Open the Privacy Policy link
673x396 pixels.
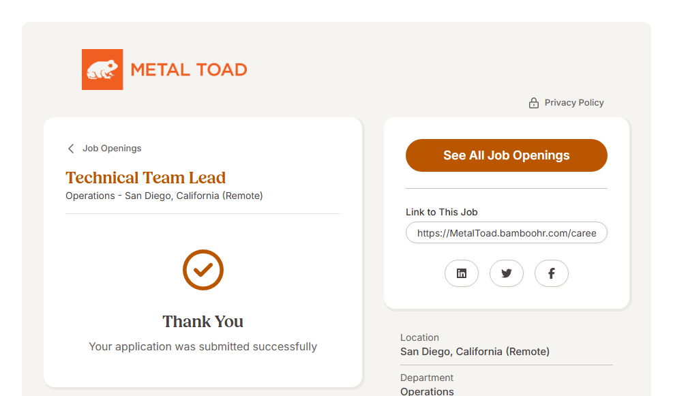point(574,103)
